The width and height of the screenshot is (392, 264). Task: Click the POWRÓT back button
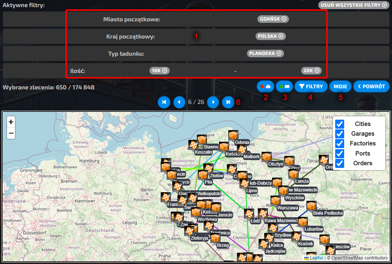point(371,86)
